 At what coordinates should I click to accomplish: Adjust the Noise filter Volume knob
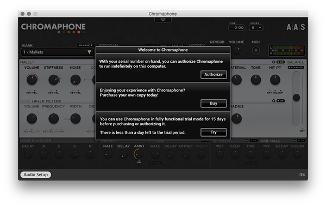[32, 119]
